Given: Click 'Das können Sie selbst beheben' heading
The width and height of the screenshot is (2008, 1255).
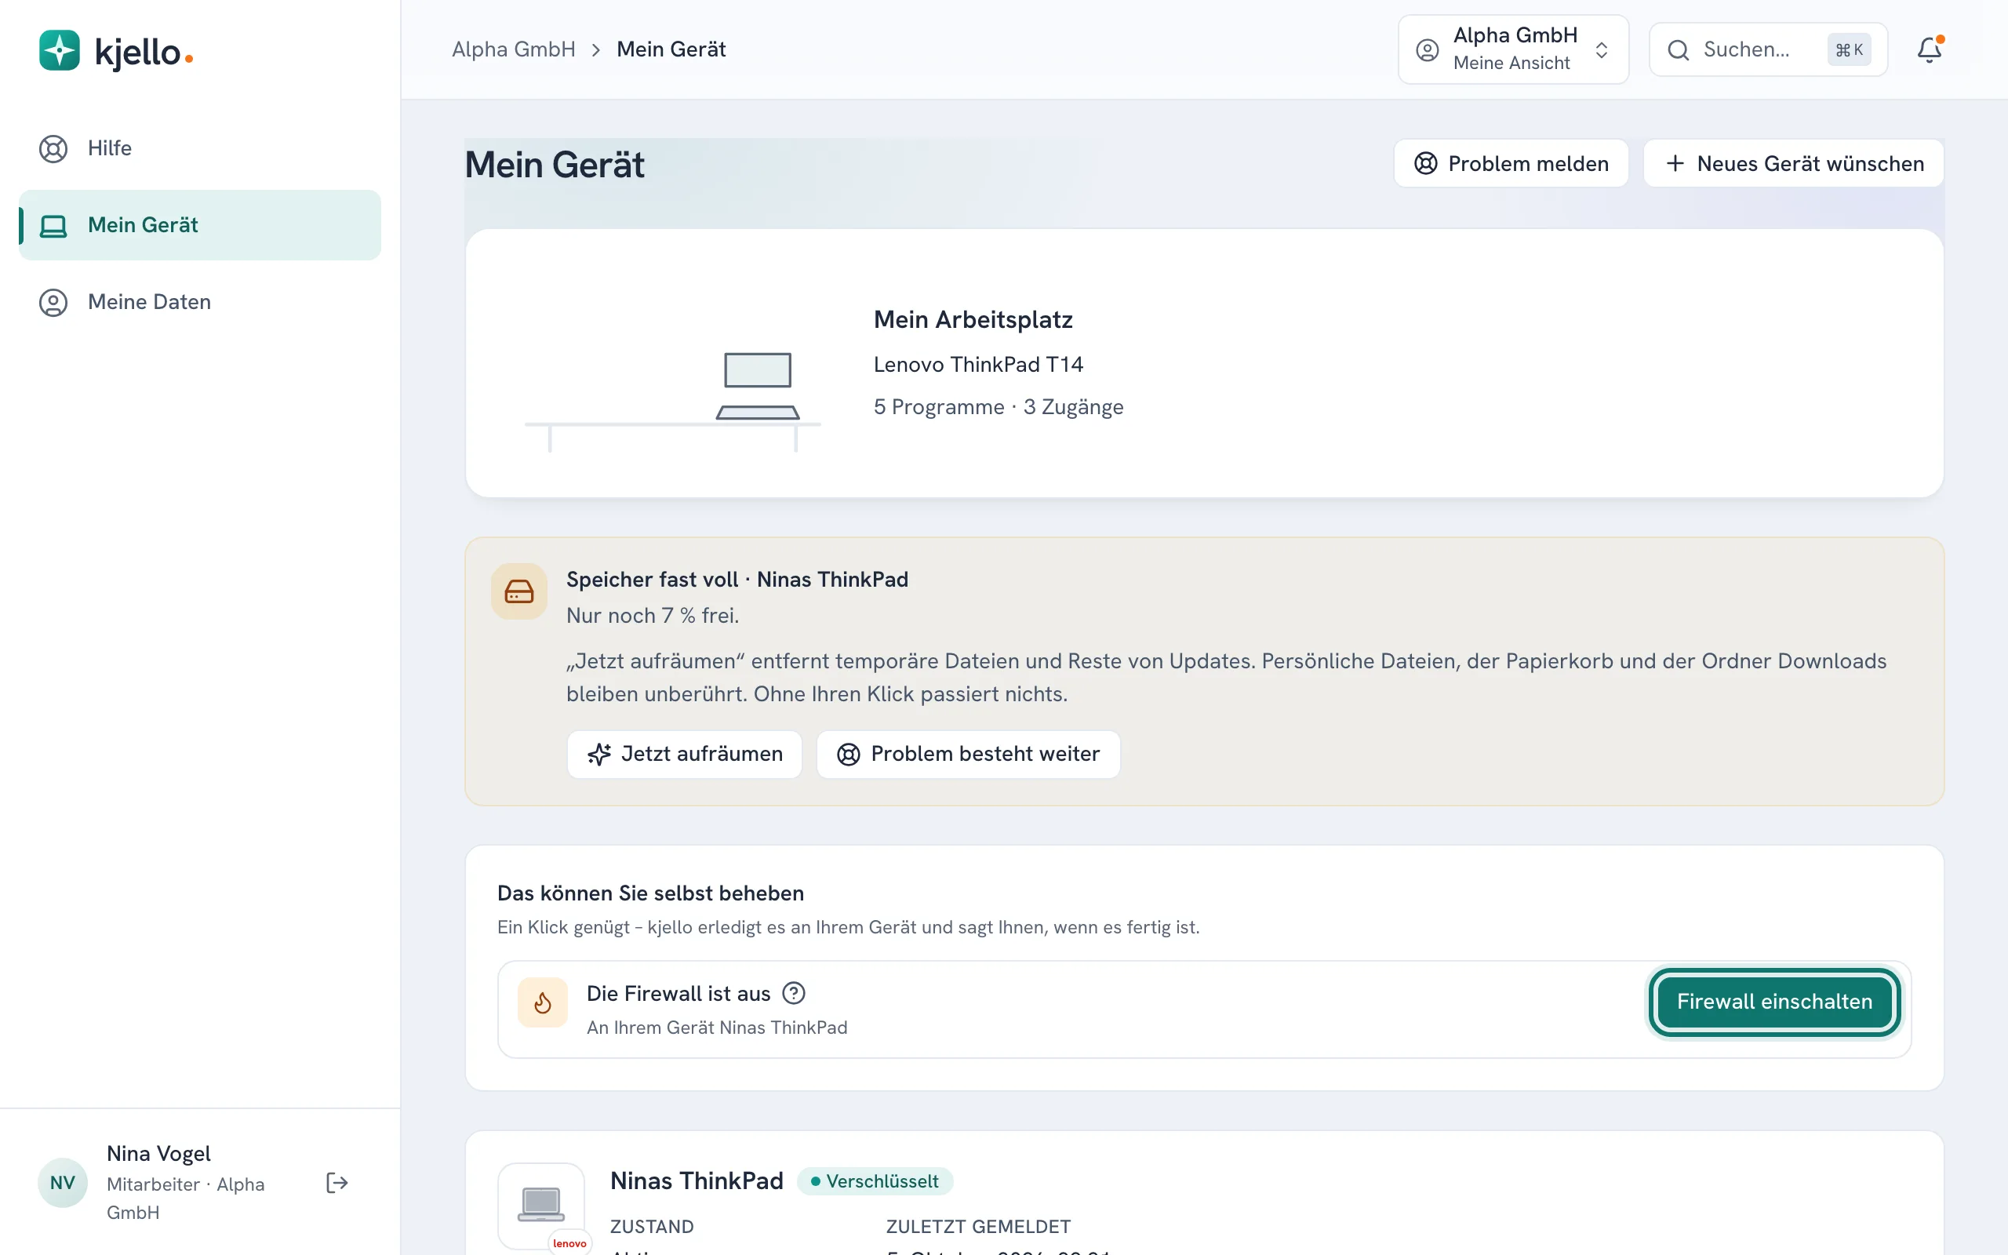Looking at the screenshot, I should (x=650, y=893).
